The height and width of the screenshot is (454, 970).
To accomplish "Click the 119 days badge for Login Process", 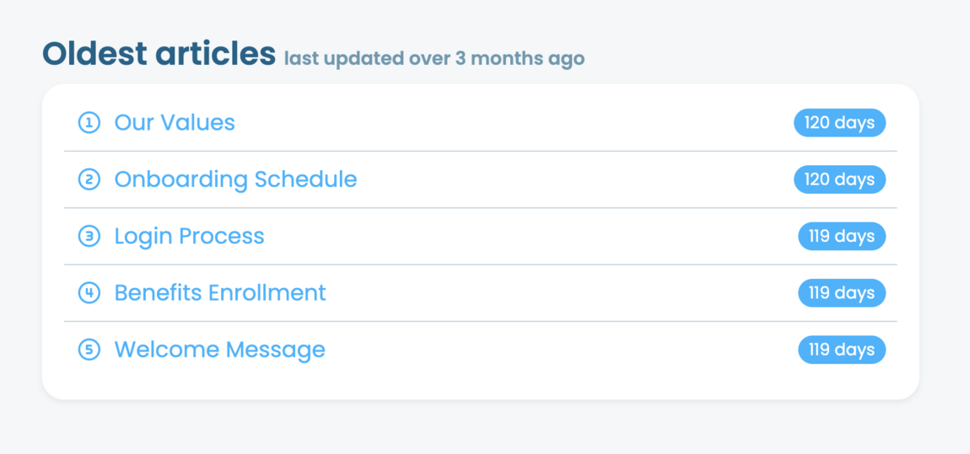I will (842, 237).
